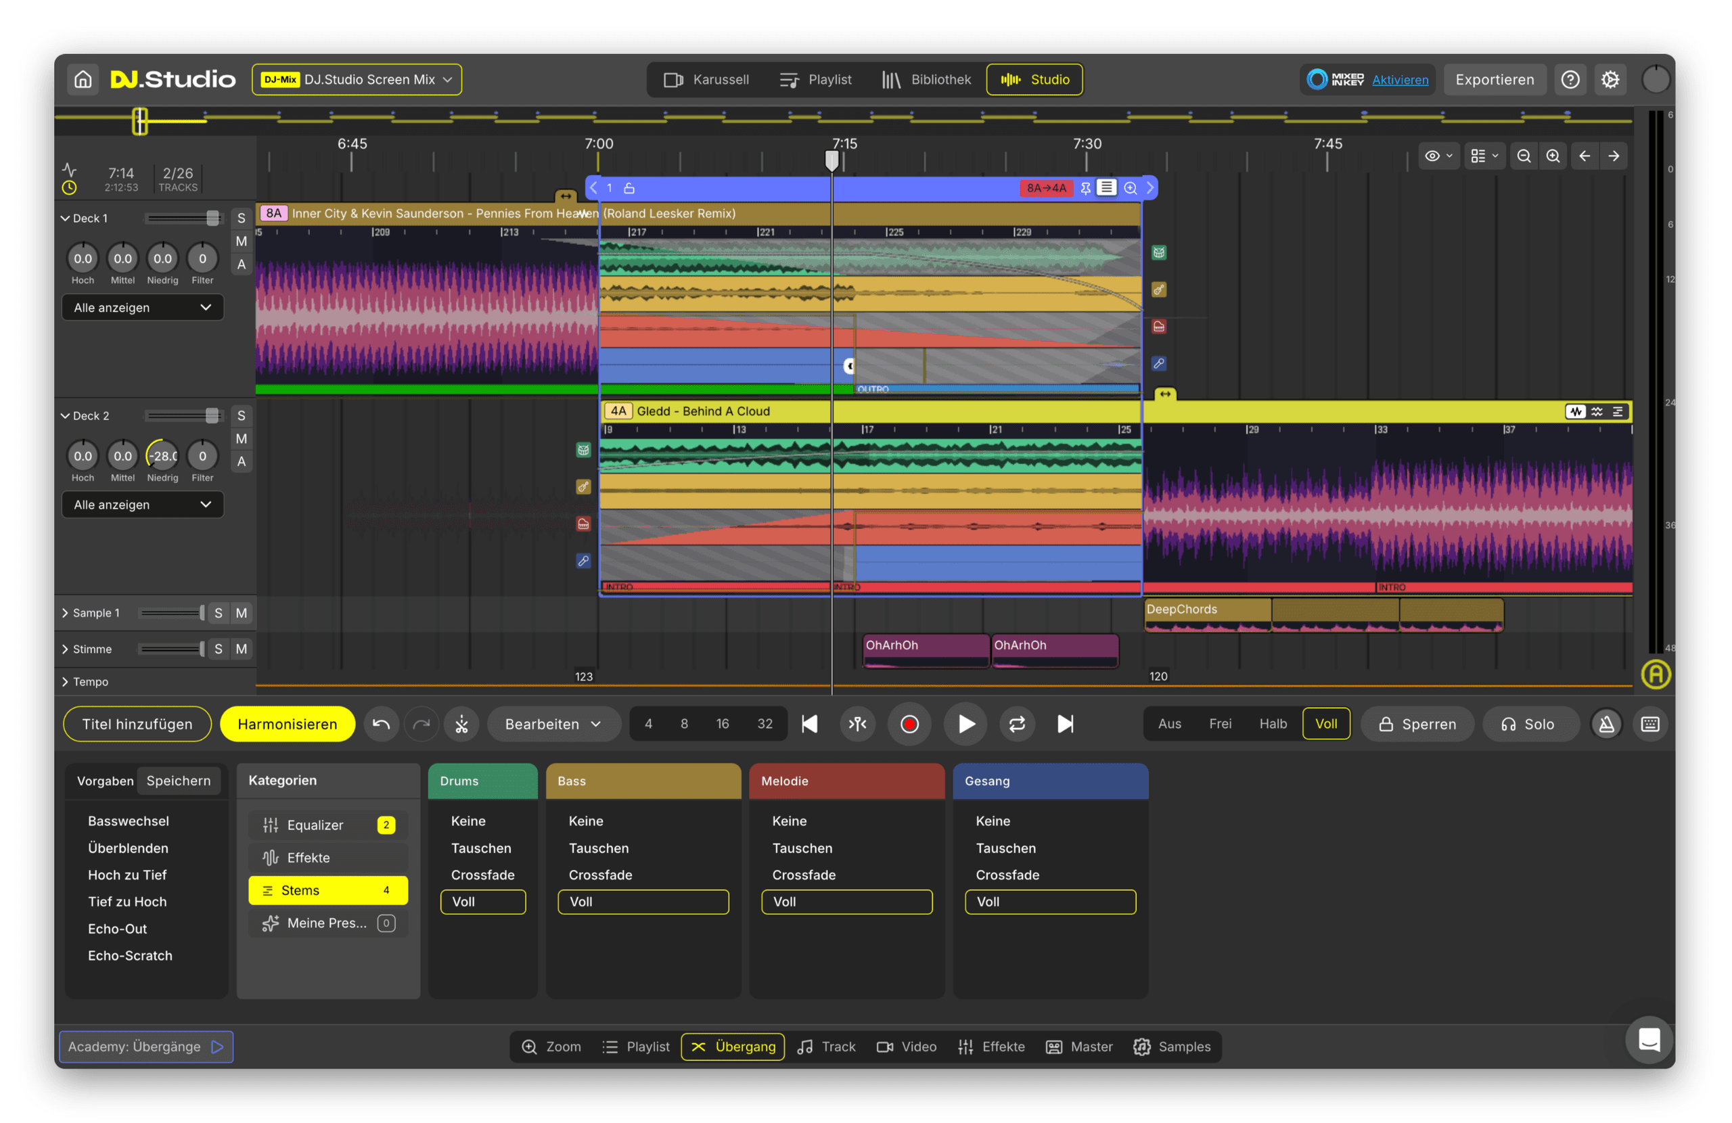The height and width of the screenshot is (1123, 1732).
Task: Open Deck 1 Alle anzeigen dropdown
Action: tap(143, 307)
